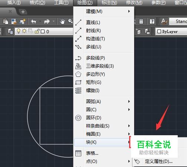Click the Layer Previous icon
This screenshot has width=187, height=167.
pyautogui.click(x=138, y=31)
